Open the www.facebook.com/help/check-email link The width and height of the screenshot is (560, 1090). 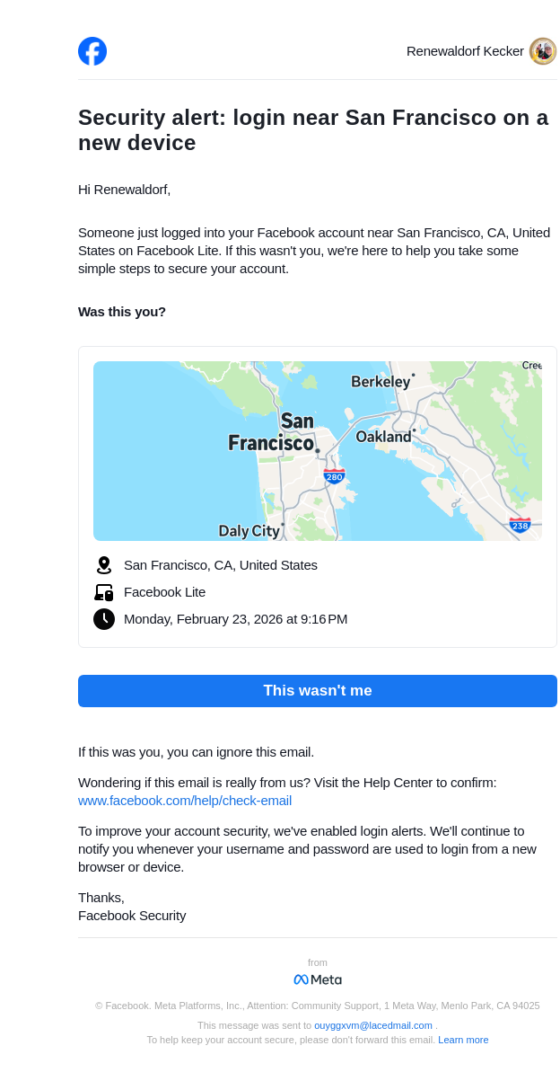[185, 801]
